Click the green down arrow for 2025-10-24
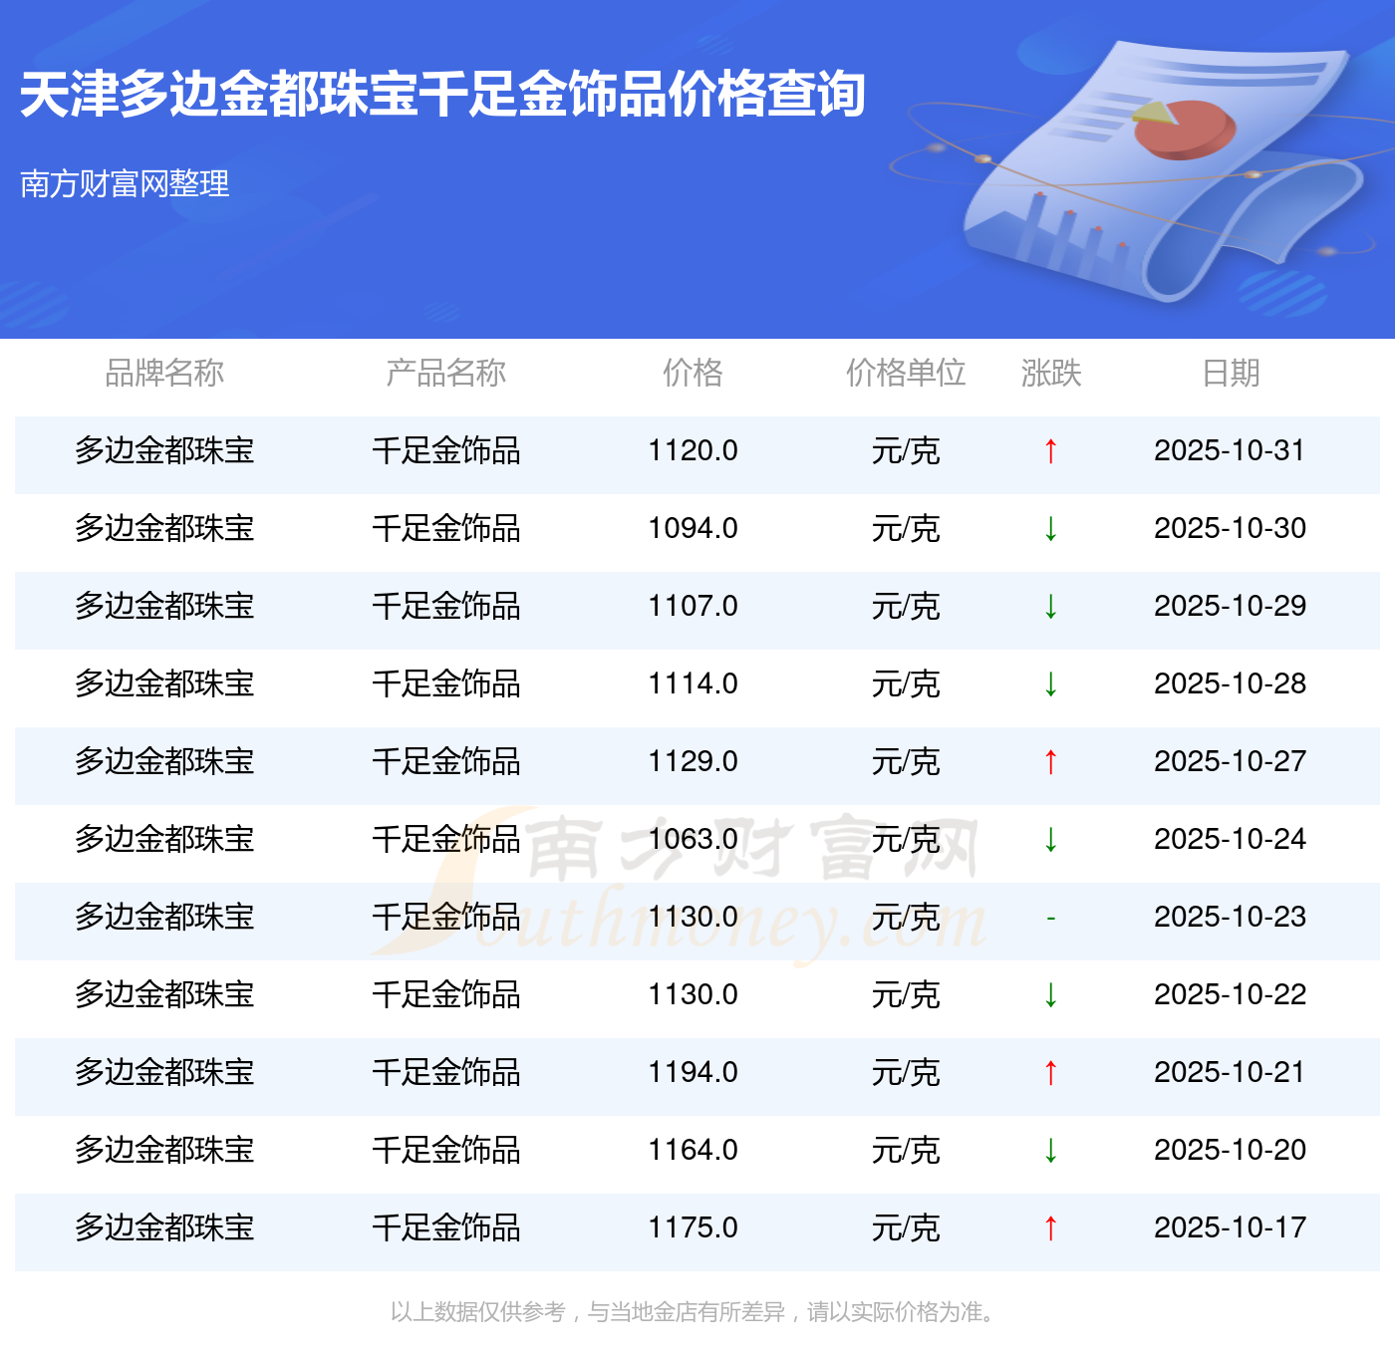The image size is (1395, 1357). 1050,840
